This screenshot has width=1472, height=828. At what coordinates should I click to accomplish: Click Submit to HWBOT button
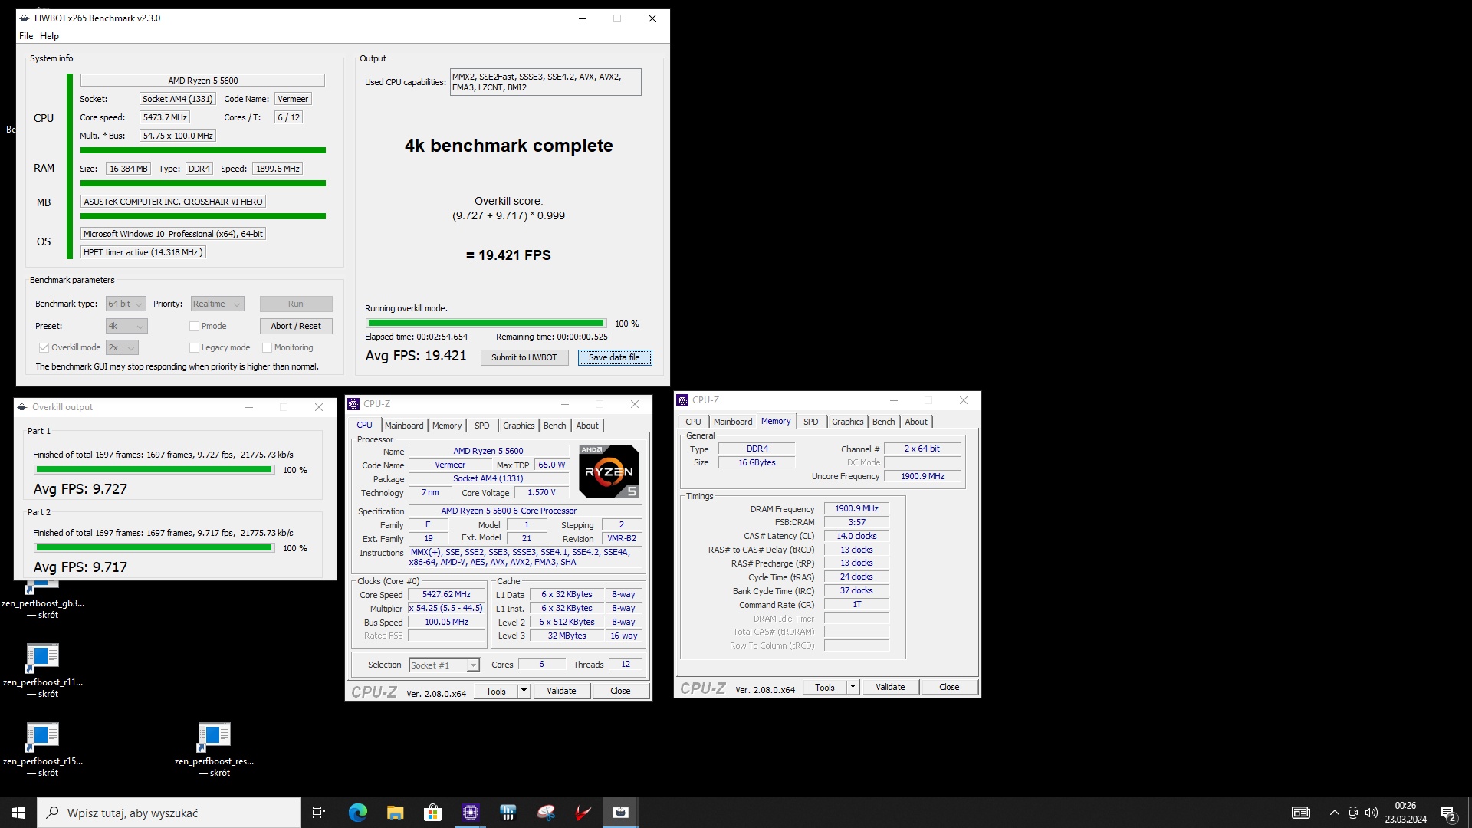coord(524,357)
